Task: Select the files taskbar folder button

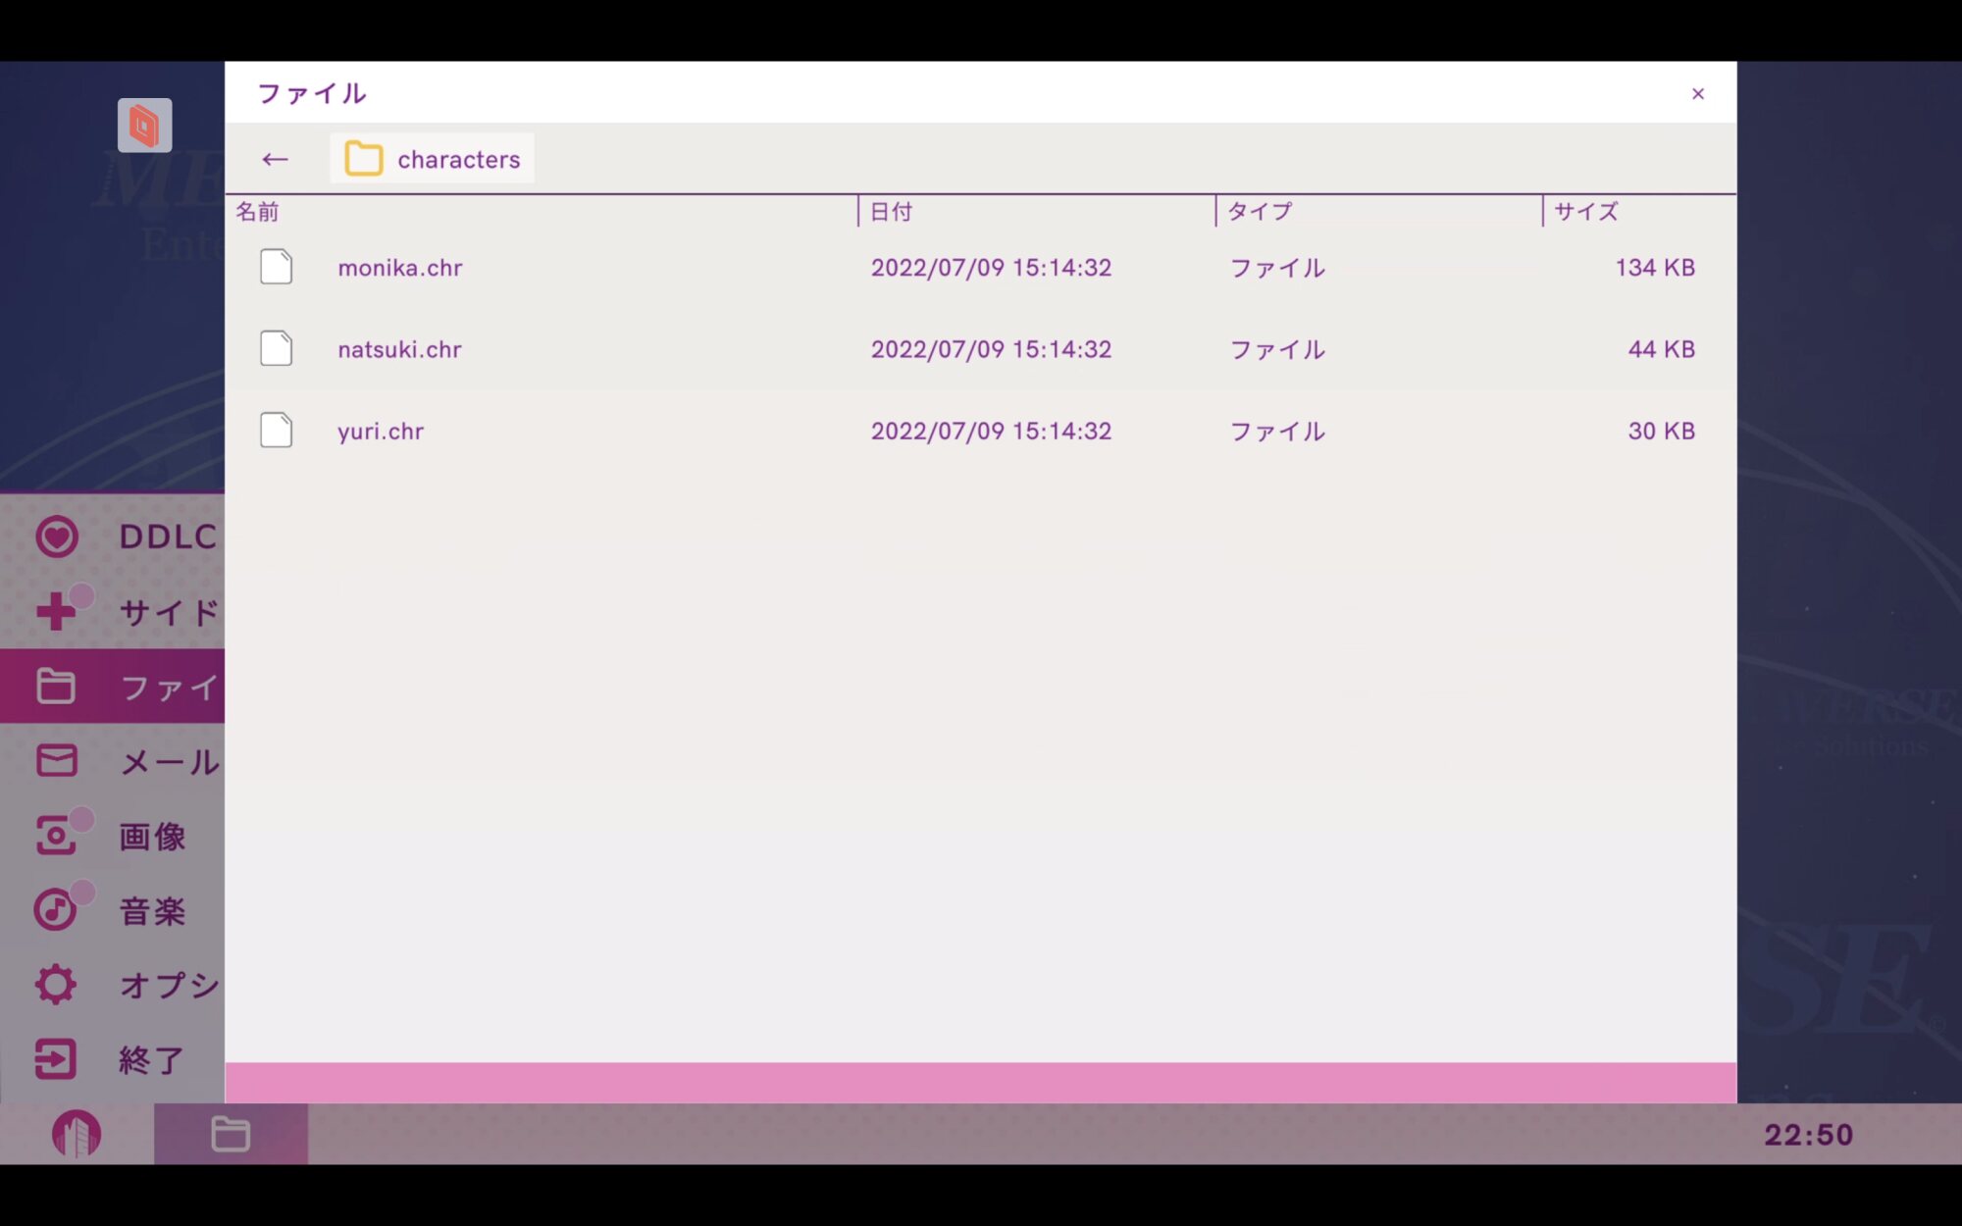Action: point(231,1134)
